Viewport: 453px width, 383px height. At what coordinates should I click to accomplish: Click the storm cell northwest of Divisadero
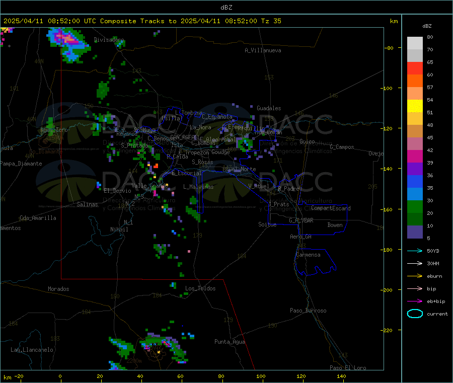click(68, 44)
